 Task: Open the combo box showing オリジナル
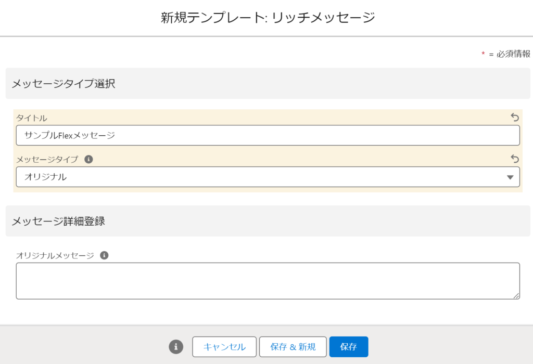[260, 177]
